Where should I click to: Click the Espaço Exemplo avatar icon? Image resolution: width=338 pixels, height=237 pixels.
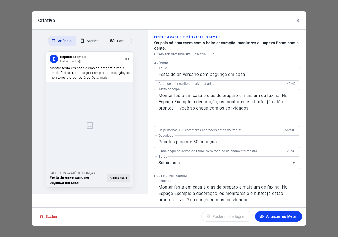(x=54, y=59)
